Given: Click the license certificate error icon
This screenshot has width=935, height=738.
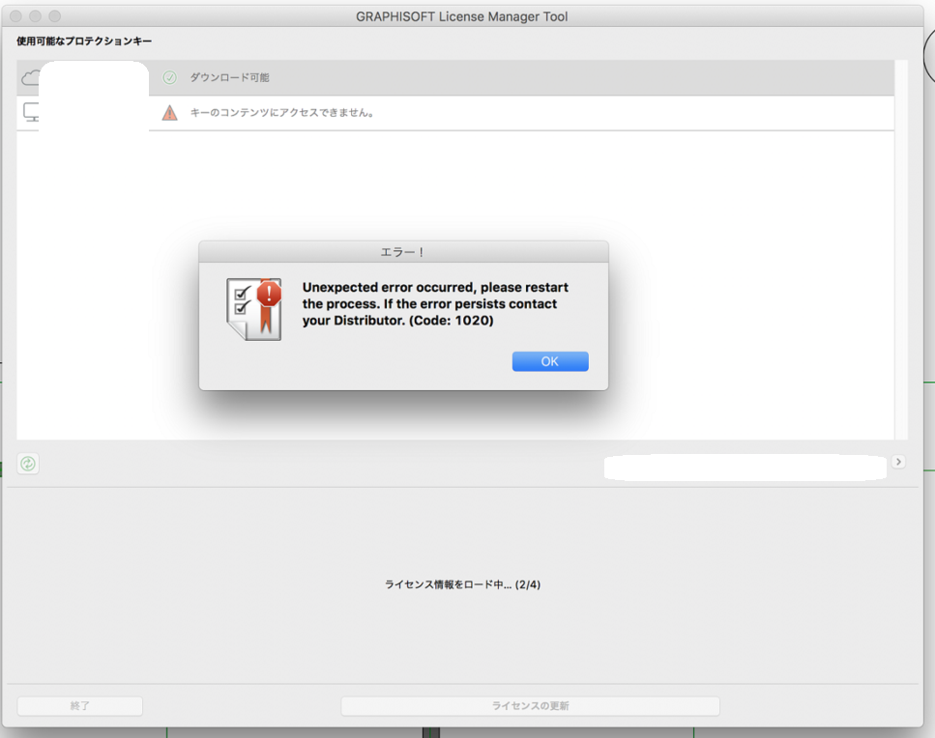Looking at the screenshot, I should tap(254, 309).
